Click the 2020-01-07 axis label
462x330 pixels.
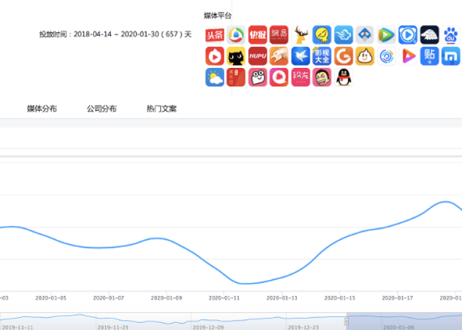tap(108, 298)
